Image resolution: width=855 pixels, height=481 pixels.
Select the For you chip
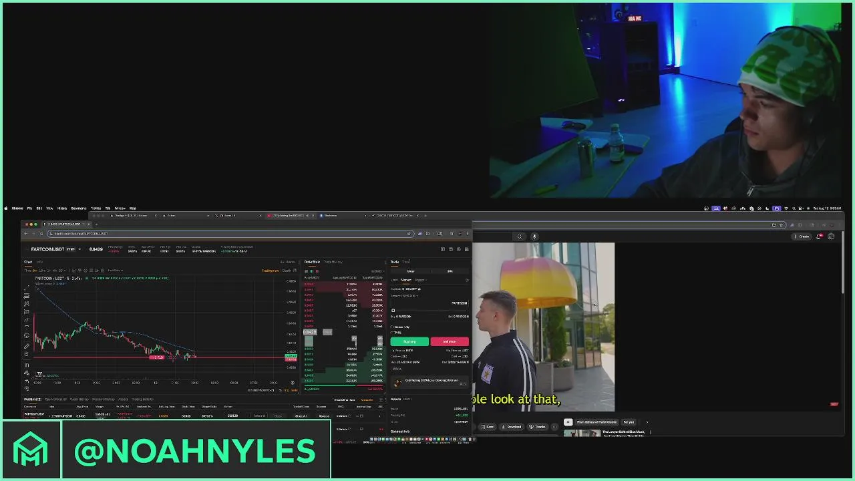click(629, 422)
